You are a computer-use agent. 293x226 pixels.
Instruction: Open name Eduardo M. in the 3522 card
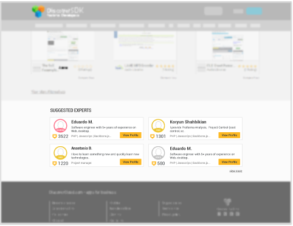[x=82, y=122]
